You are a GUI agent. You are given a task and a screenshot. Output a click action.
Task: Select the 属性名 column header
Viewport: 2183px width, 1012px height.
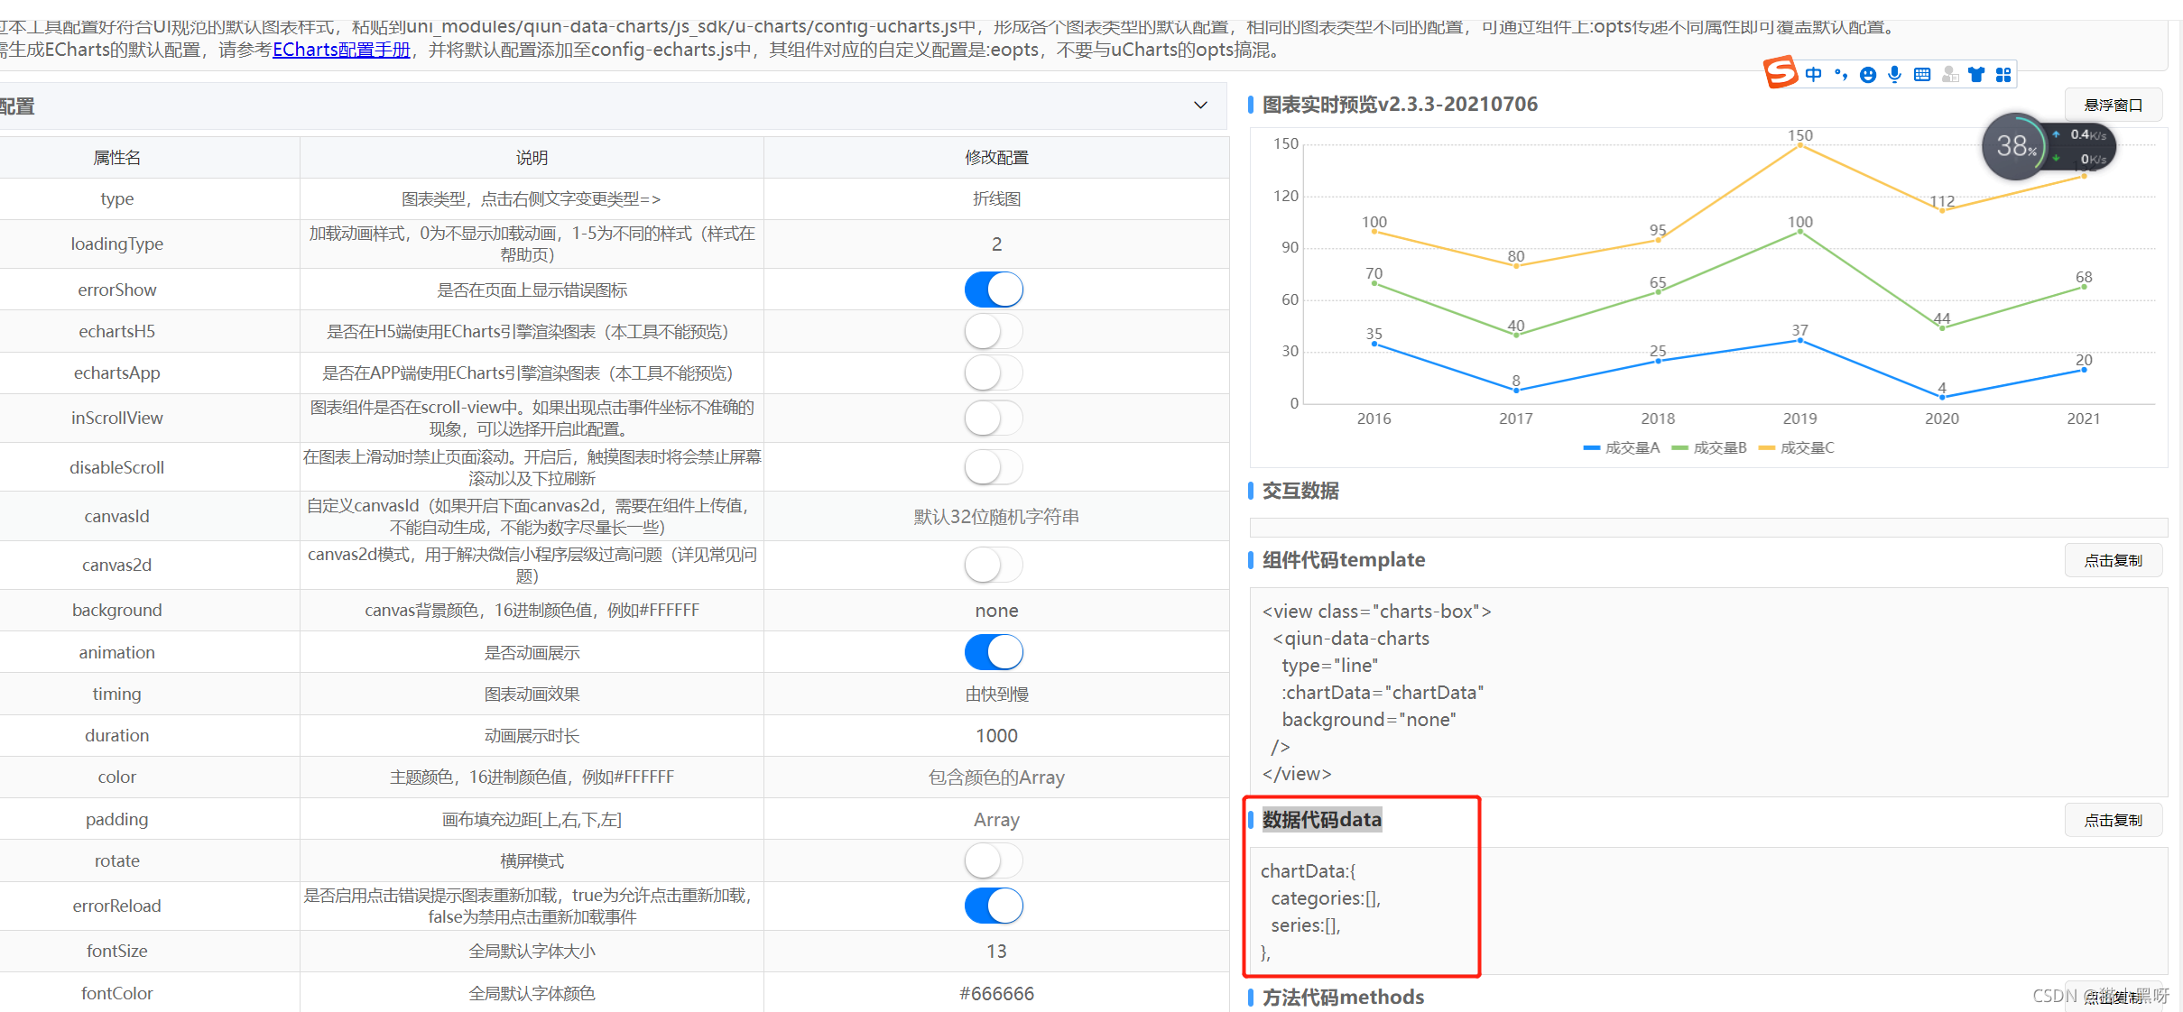point(117,158)
